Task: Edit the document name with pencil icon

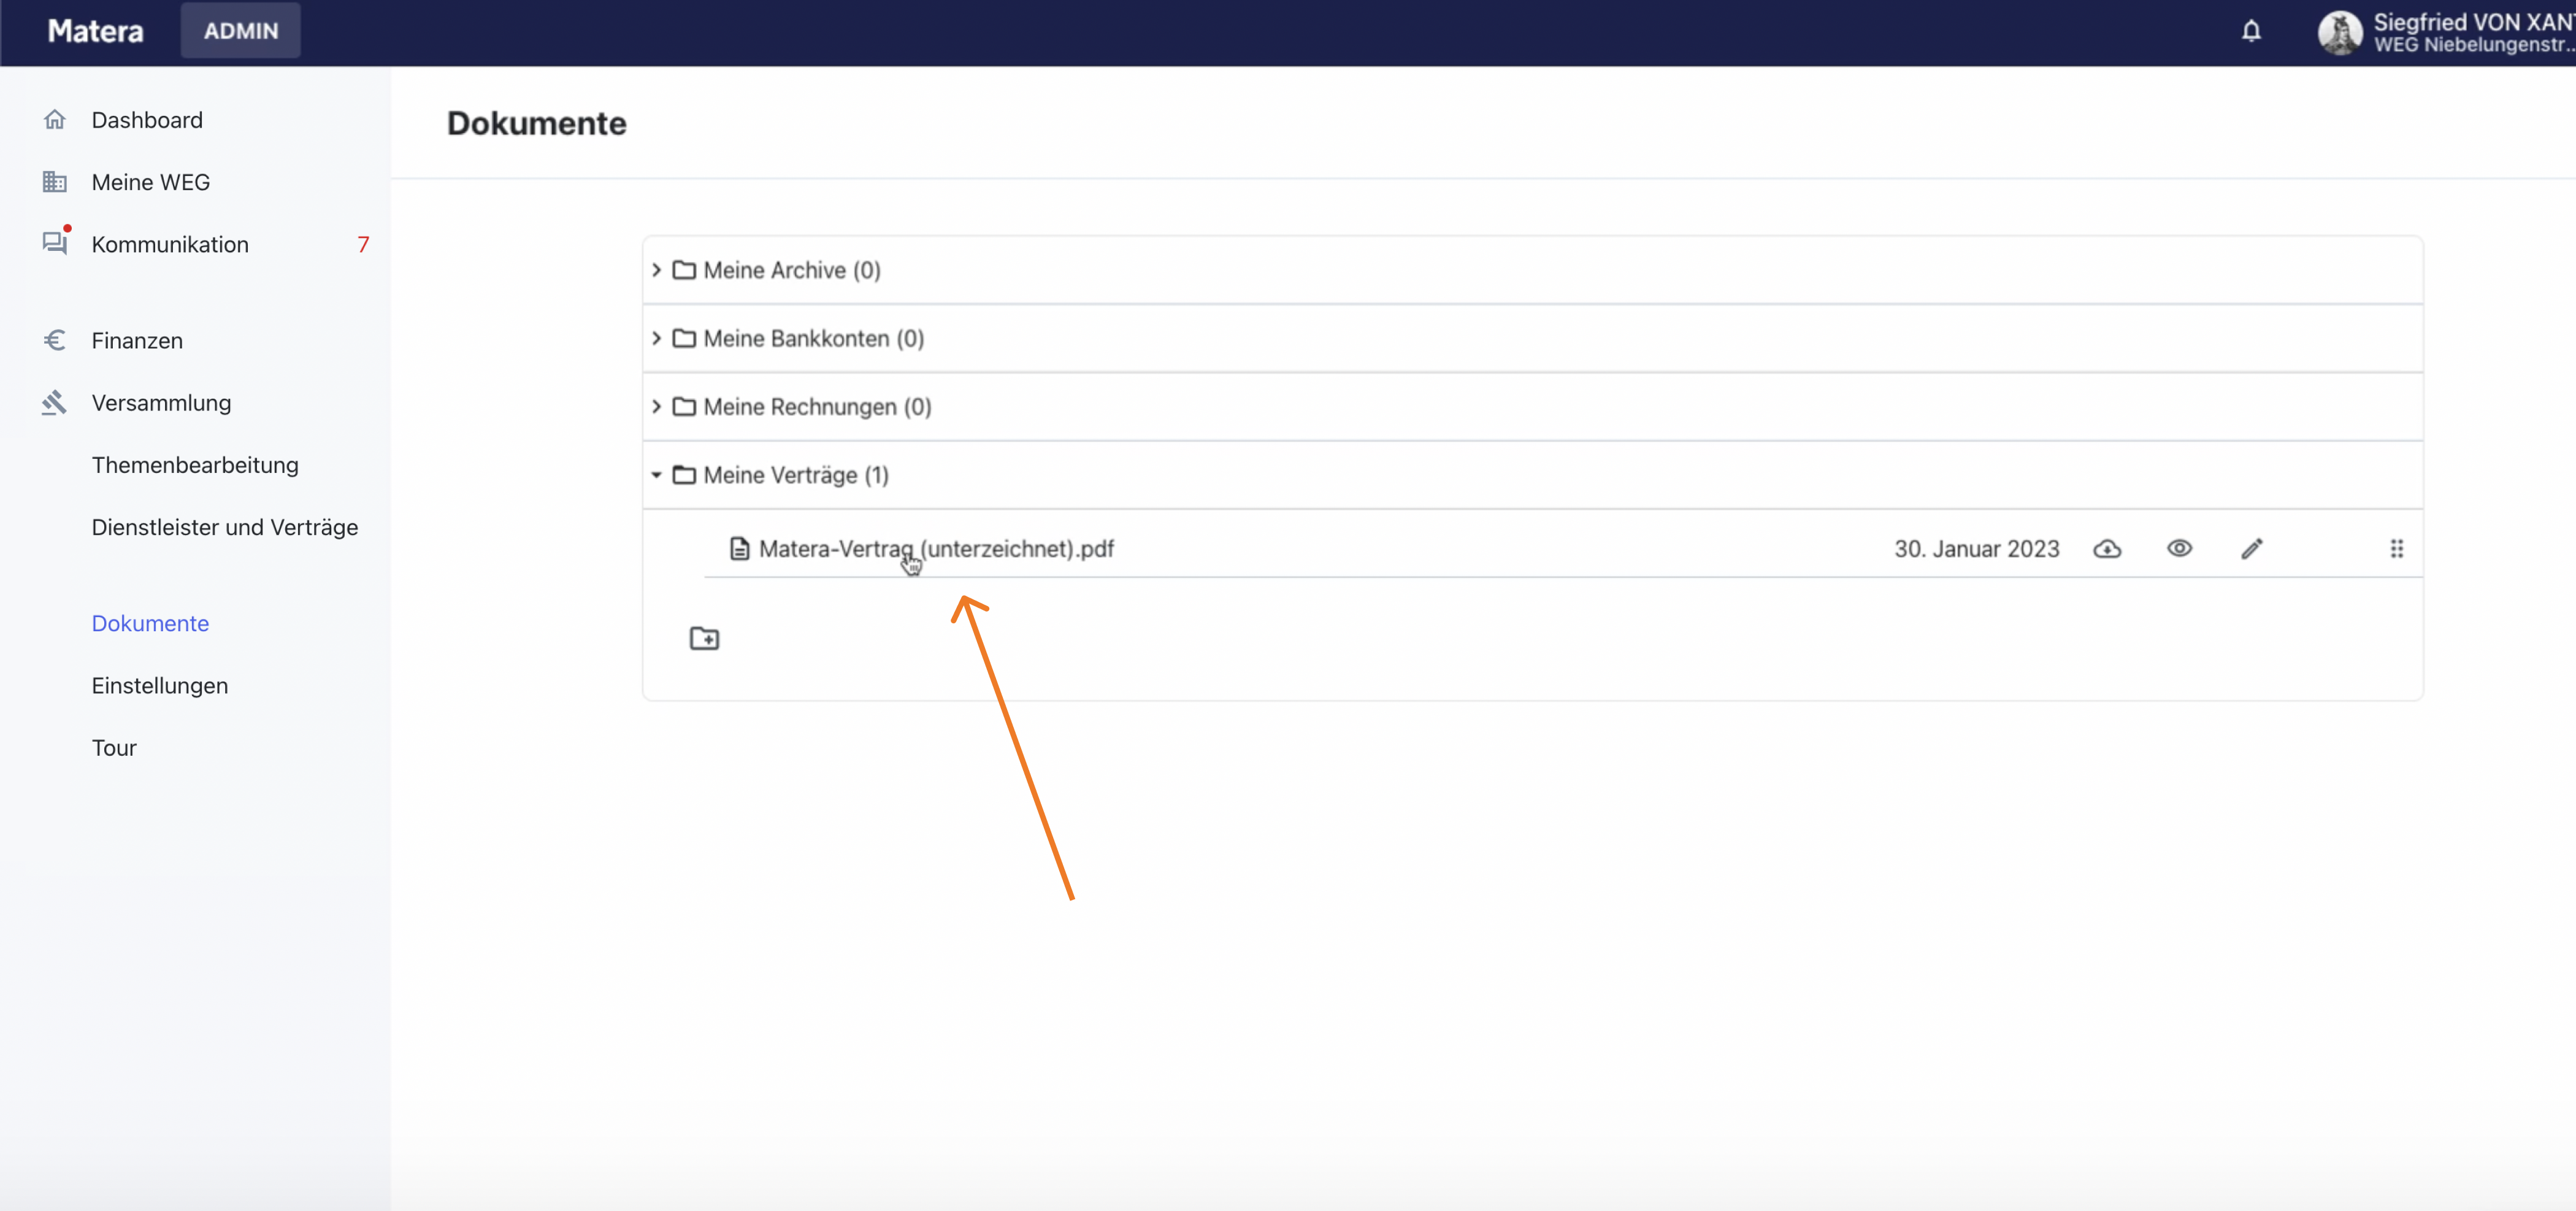Action: 2251,549
